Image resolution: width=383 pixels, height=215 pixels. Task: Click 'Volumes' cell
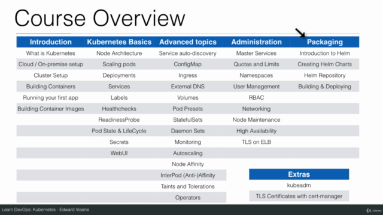(187, 97)
